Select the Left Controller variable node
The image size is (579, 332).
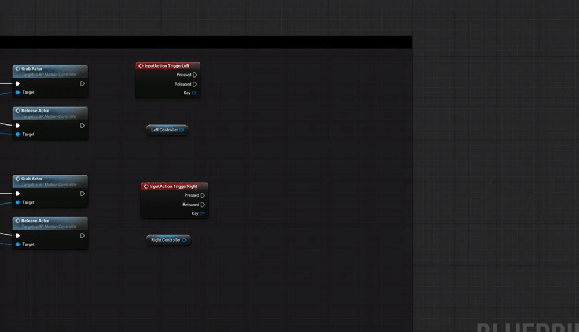click(x=167, y=130)
